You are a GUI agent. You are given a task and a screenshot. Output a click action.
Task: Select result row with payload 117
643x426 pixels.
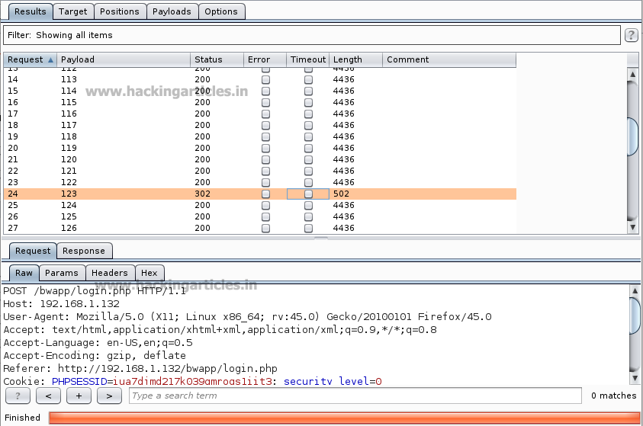pyautogui.click(x=259, y=125)
